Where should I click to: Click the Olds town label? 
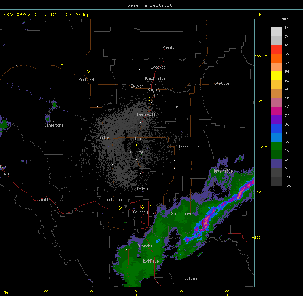click(x=136, y=139)
